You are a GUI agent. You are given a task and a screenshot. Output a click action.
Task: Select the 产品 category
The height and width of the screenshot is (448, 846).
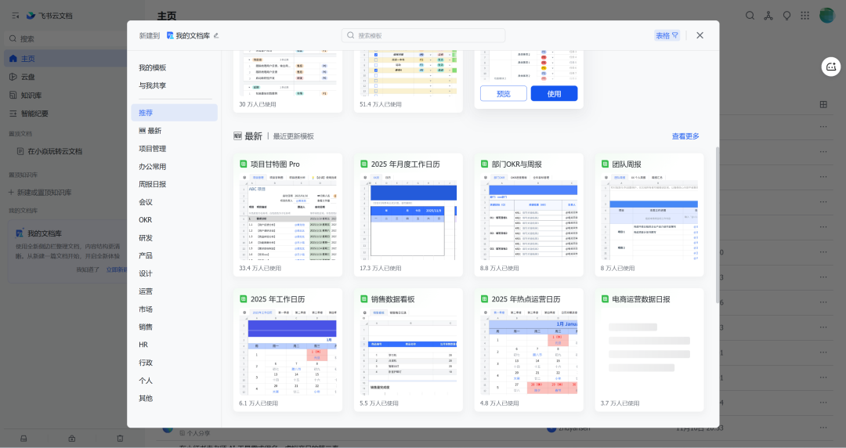click(174, 255)
